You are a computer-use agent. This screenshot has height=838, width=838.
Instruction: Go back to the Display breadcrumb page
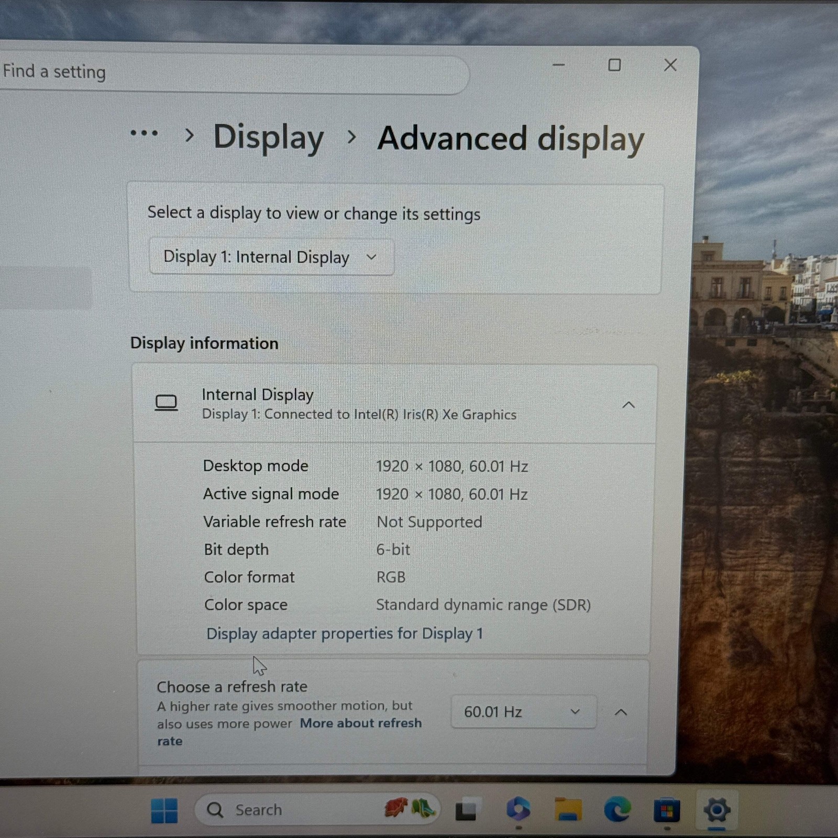pyautogui.click(x=269, y=137)
